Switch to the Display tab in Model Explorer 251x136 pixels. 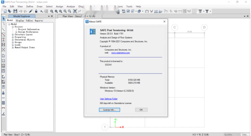tap(20, 20)
